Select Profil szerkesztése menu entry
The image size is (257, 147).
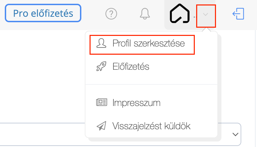142,44
